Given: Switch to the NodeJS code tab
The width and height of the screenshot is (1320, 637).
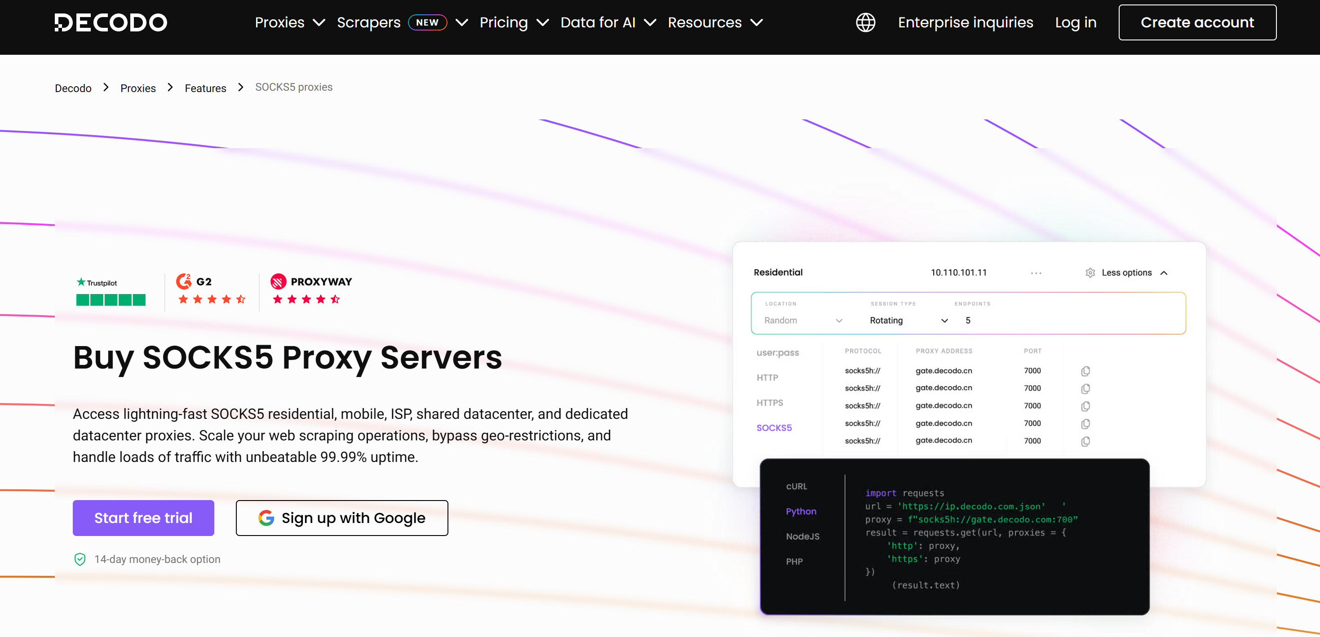Looking at the screenshot, I should click(x=802, y=536).
